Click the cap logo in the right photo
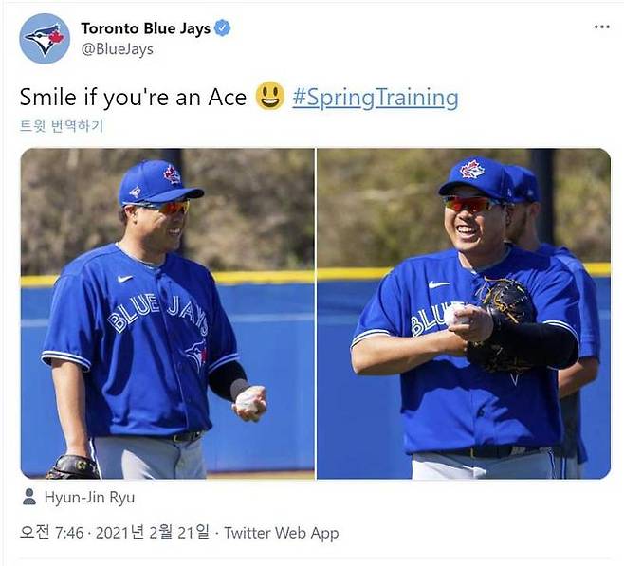This screenshot has width=624, height=566. (471, 169)
